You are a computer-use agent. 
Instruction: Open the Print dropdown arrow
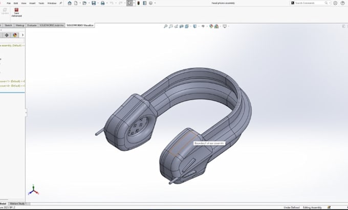pyautogui.click(x=107, y=3)
